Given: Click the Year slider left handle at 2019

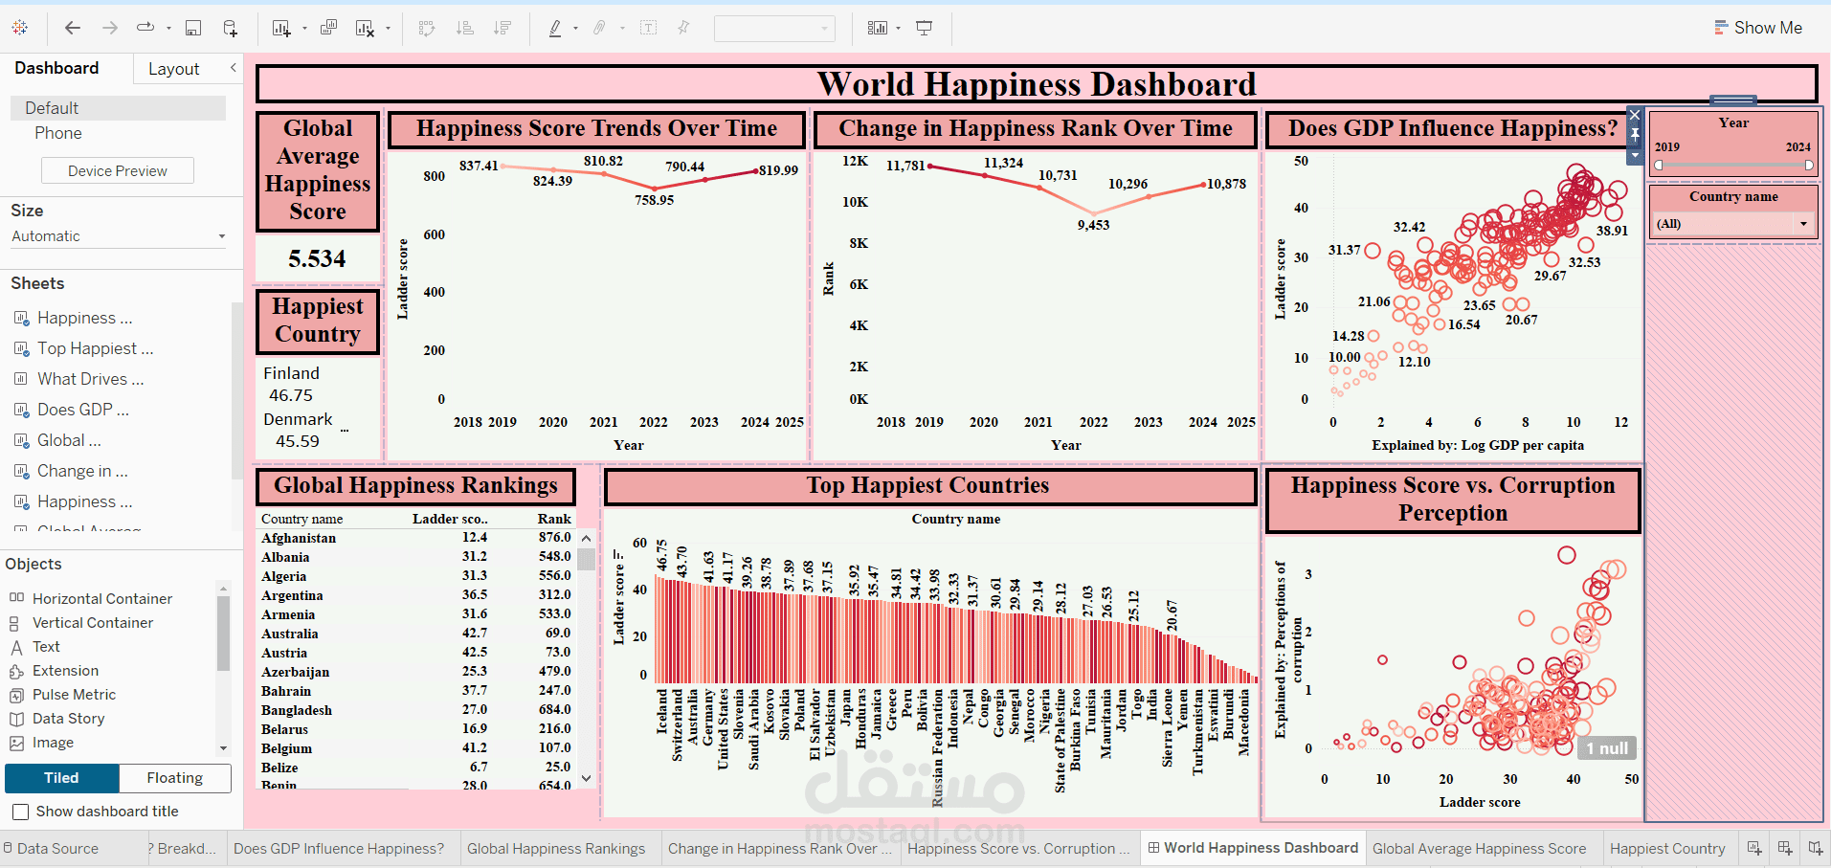Looking at the screenshot, I should click(1659, 166).
